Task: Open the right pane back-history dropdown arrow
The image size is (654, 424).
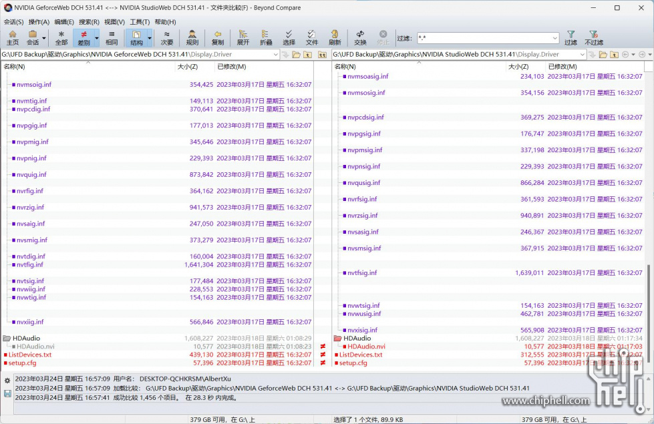Action: 633,55
